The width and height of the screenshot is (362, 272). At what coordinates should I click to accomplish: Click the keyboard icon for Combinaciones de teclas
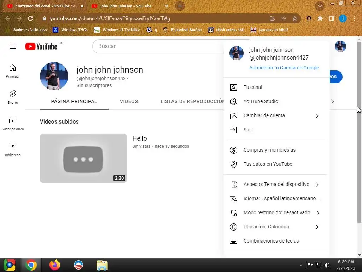[234, 241]
